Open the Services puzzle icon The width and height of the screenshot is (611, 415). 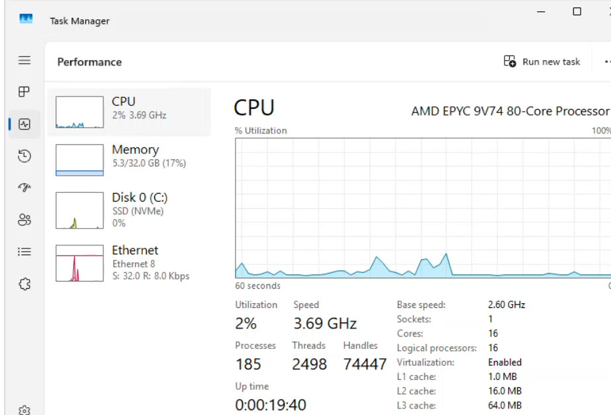click(x=24, y=284)
